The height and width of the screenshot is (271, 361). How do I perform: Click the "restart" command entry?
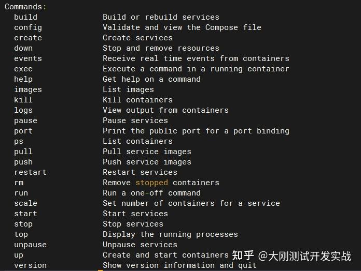[x=30, y=172]
